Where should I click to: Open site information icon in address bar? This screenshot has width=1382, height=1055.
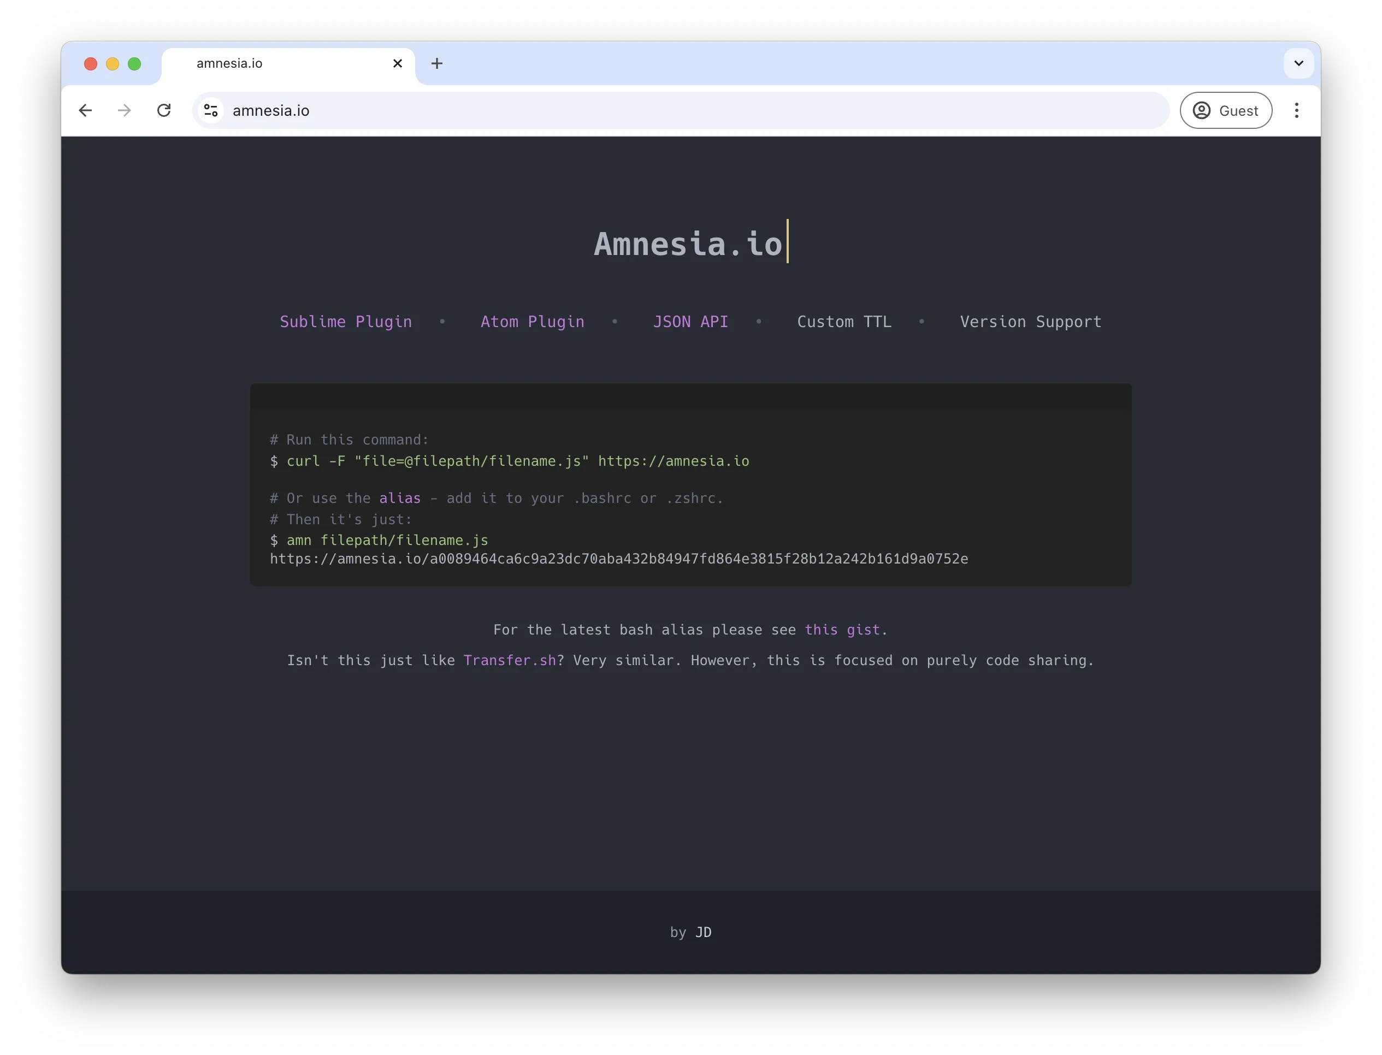[x=211, y=110]
